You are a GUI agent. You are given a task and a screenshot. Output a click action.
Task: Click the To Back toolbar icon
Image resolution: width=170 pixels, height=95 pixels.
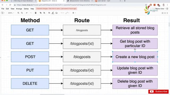[x=44, y=13]
